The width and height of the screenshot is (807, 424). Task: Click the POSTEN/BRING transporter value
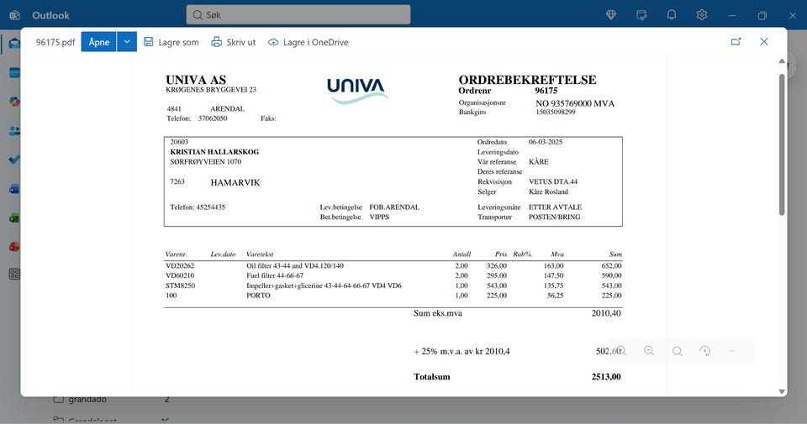(554, 217)
